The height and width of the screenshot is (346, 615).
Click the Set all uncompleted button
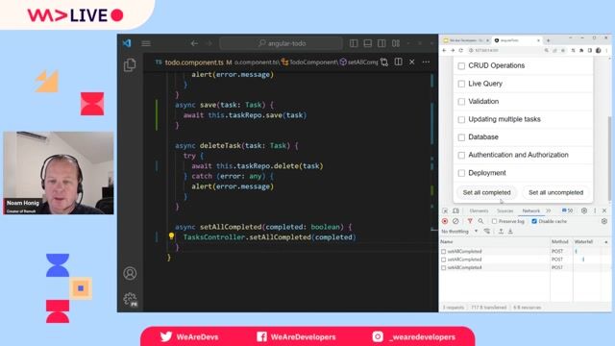(x=555, y=192)
